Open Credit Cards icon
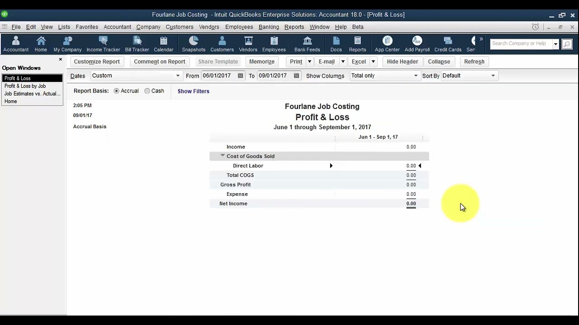Image resolution: width=579 pixels, height=325 pixels. [448, 44]
